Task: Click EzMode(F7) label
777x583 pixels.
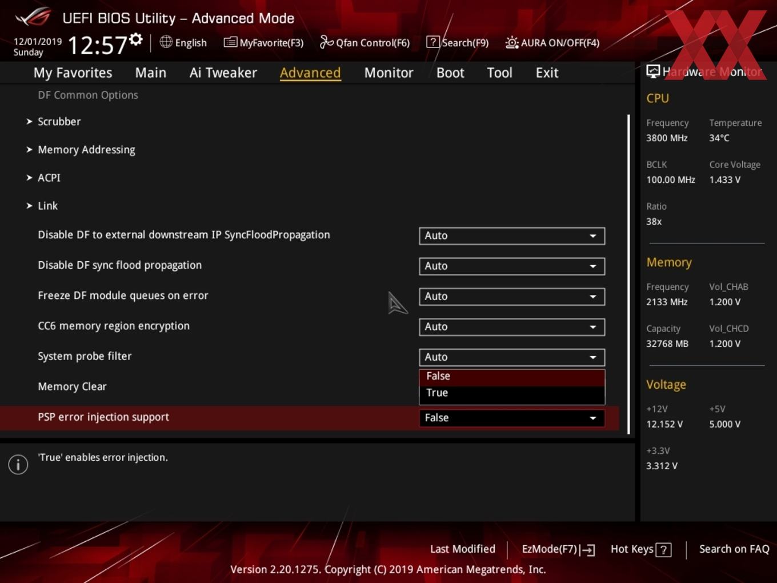Action: [549, 549]
